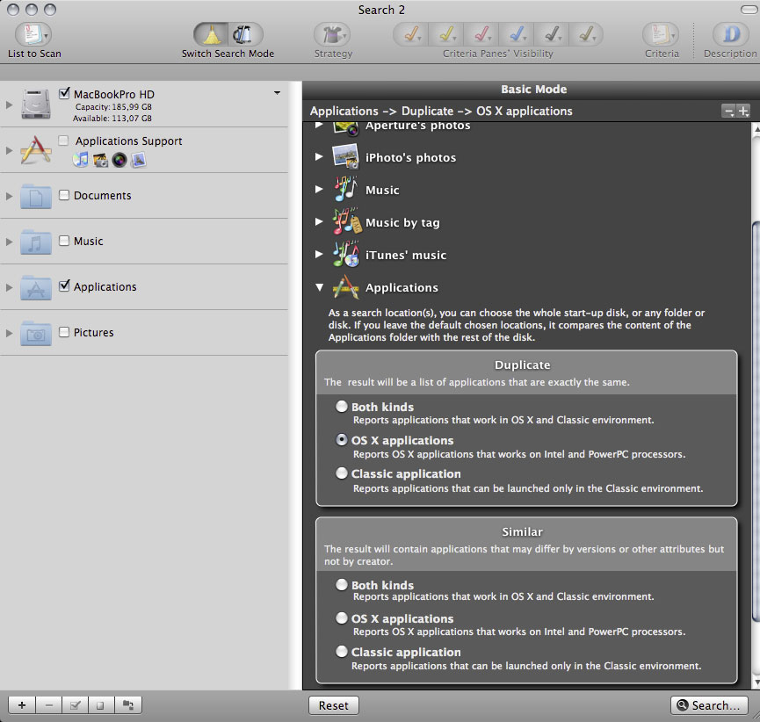Collapse all criteria with minus button
760x722 pixels.
click(x=728, y=112)
